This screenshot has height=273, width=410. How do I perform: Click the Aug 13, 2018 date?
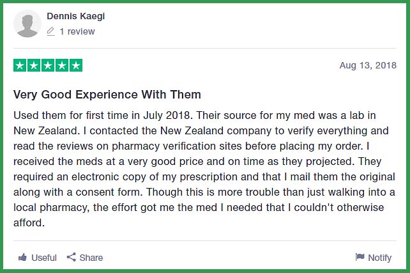pyautogui.click(x=368, y=65)
